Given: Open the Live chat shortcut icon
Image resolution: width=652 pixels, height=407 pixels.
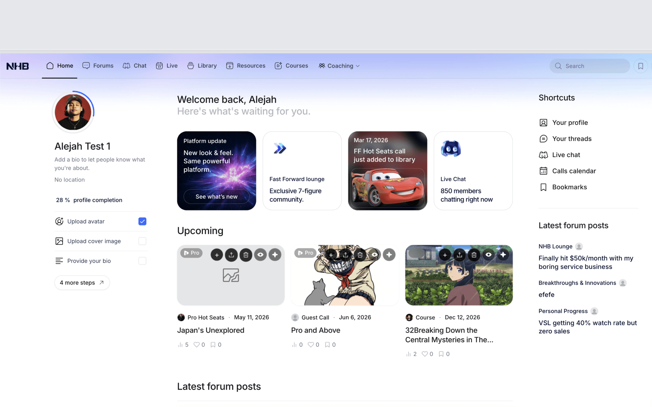Looking at the screenshot, I should [543, 155].
